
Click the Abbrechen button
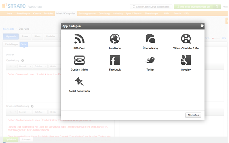click(x=193, y=115)
